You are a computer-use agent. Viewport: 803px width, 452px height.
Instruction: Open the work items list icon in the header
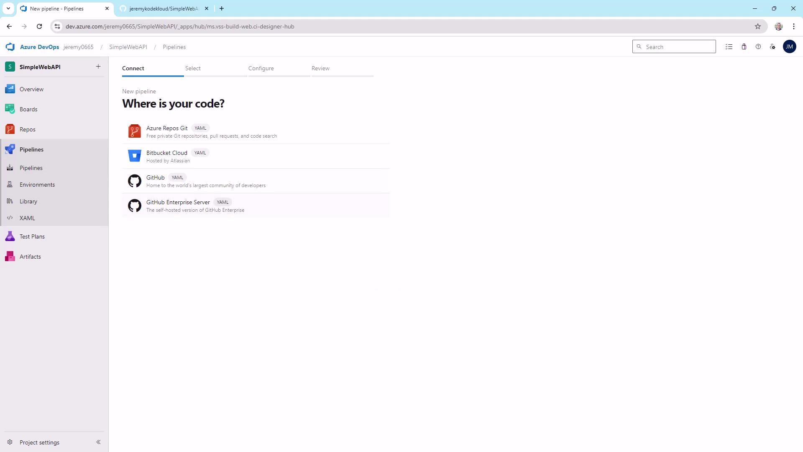coord(729,47)
